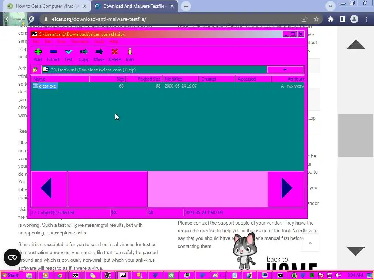The width and height of the screenshot is (374, 280).
Task: Open the browser three-dot menu
Action: [366, 19]
